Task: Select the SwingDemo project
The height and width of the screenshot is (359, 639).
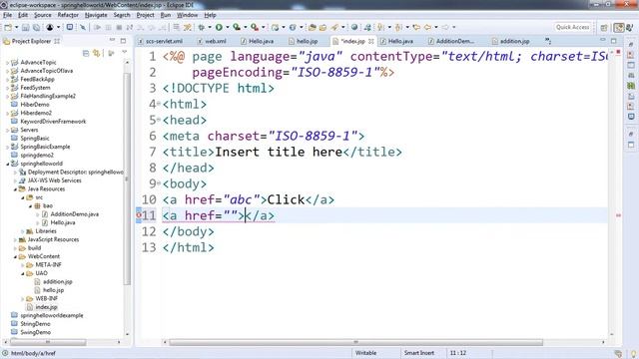Action: tap(36, 332)
